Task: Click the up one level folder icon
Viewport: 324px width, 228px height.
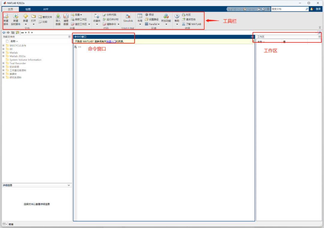Action: tap(13, 32)
